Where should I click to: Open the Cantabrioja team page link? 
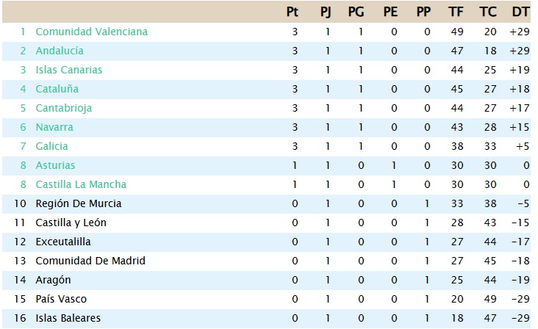(x=63, y=108)
